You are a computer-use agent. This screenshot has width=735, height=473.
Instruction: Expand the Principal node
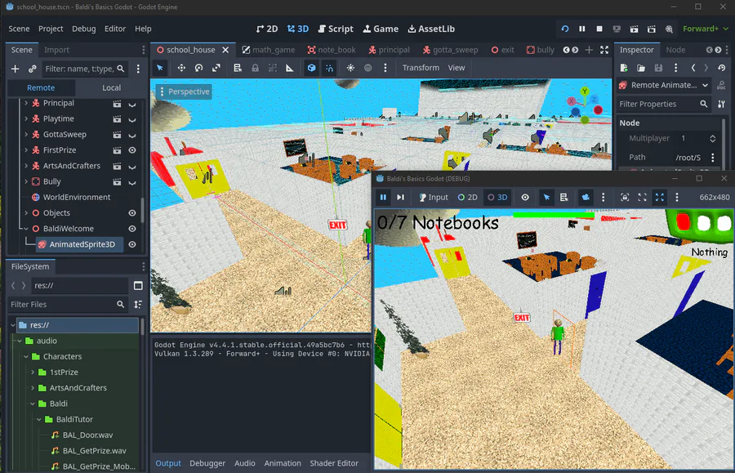point(26,103)
